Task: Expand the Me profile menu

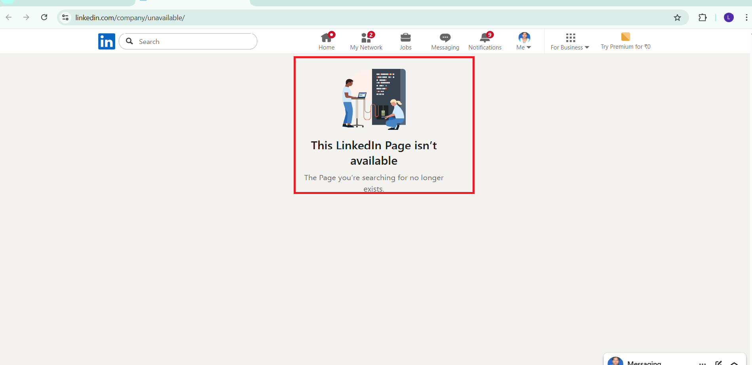Action: pyautogui.click(x=524, y=41)
